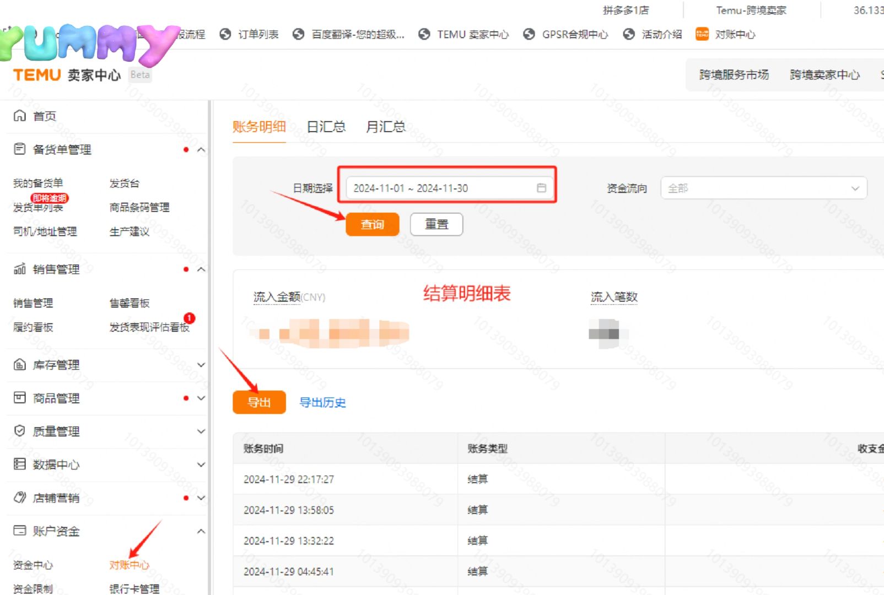Expand the 库存管理 section chevron
884x595 pixels.
point(201,365)
